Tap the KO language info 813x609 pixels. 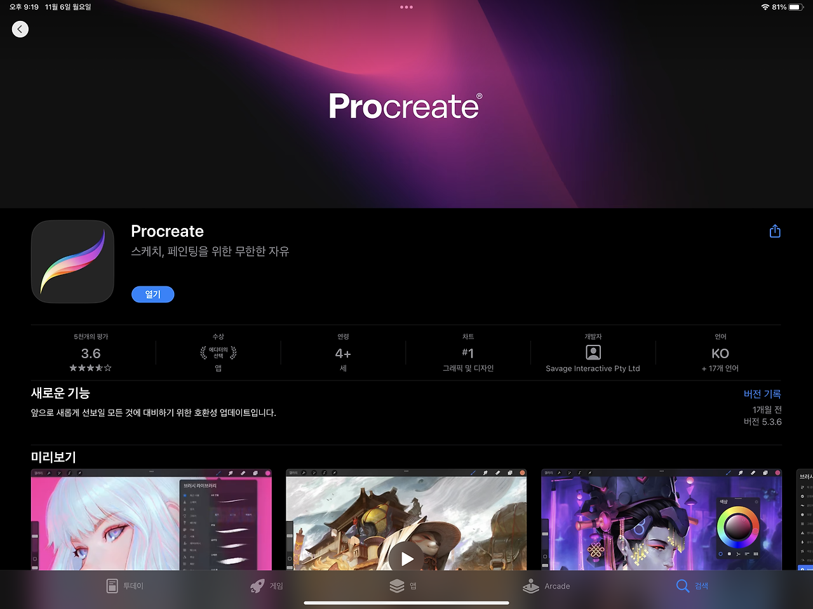coord(720,354)
